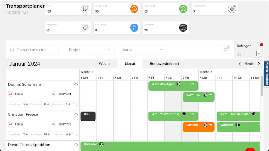The height and width of the screenshot is (151, 269).
Task: Open more options on Rüttelpl... bar
Action: (x=211, y=125)
